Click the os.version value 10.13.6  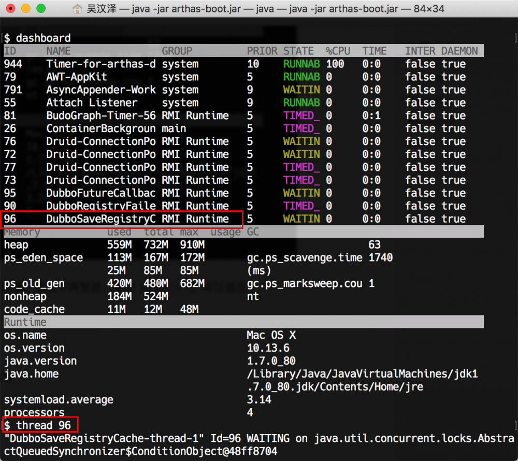pyautogui.click(x=268, y=348)
